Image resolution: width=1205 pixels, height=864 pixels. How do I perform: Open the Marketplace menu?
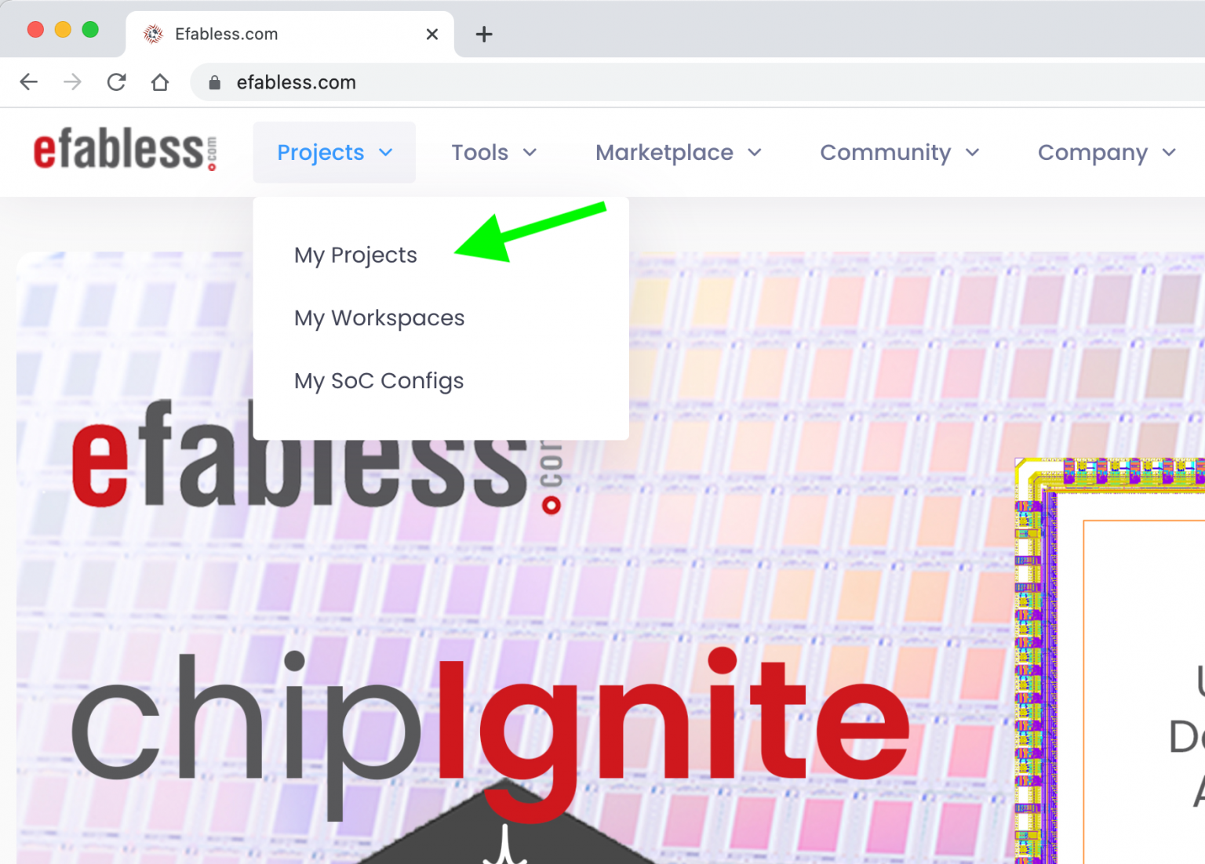point(679,152)
